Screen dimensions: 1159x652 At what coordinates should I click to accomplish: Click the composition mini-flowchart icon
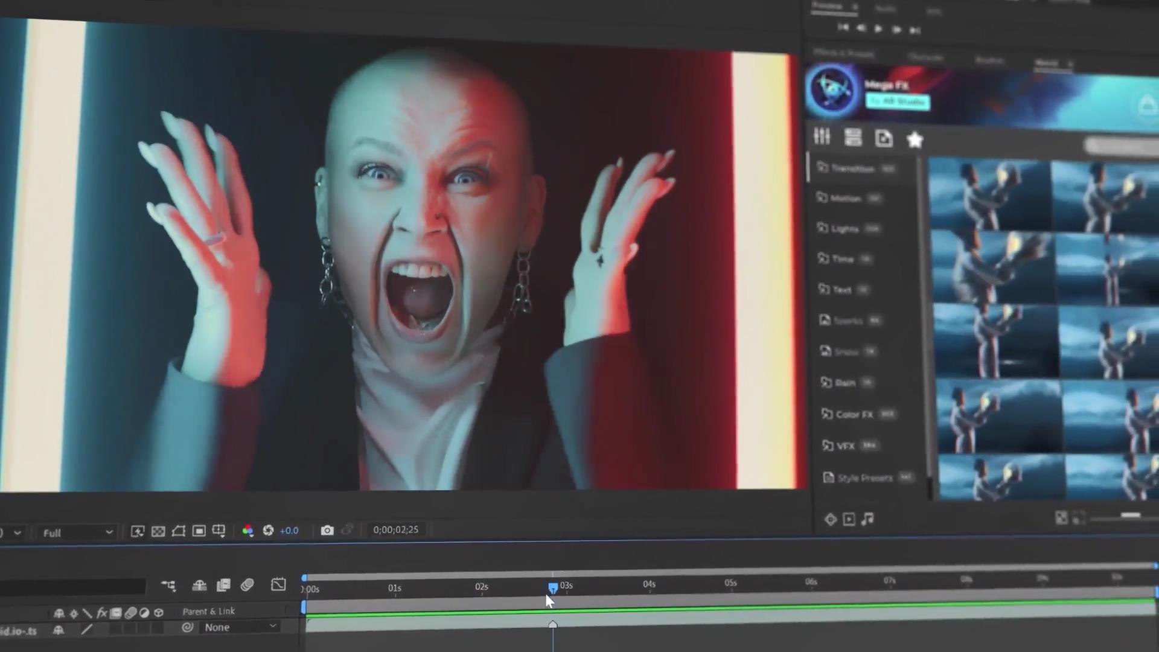click(x=168, y=586)
